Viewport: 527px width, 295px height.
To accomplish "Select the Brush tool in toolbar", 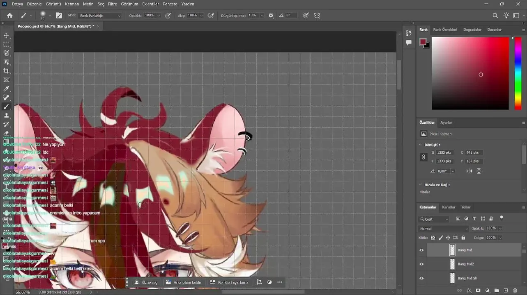I will [6, 107].
